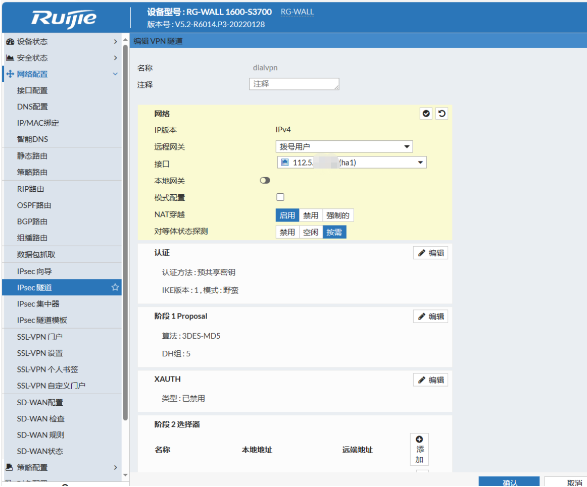Open the 接口 dropdown showing ha1
Image resolution: width=587 pixels, height=487 pixels.
pos(352,163)
